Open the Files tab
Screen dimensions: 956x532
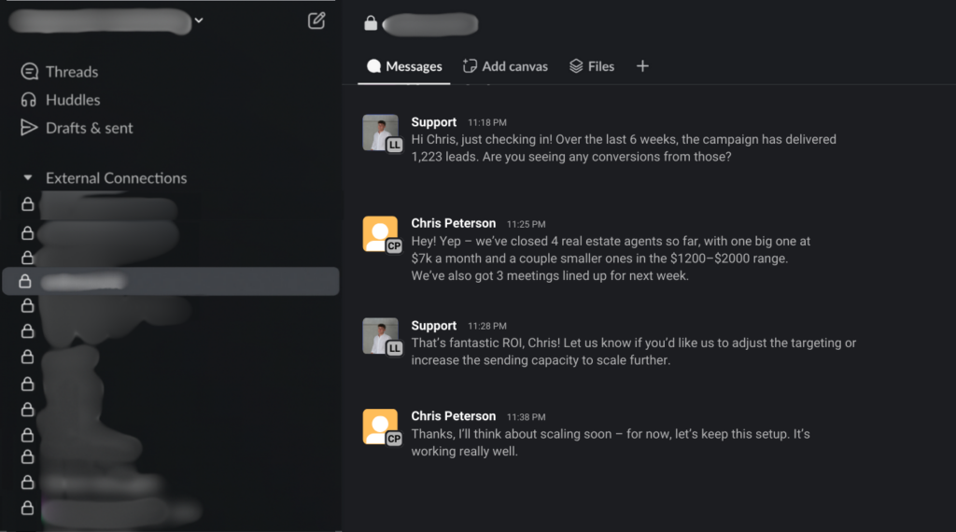coord(592,66)
